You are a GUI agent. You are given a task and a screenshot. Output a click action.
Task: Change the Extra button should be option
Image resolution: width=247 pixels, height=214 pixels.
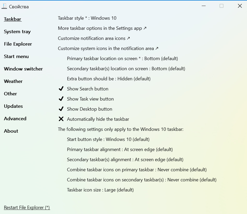[x=109, y=79]
